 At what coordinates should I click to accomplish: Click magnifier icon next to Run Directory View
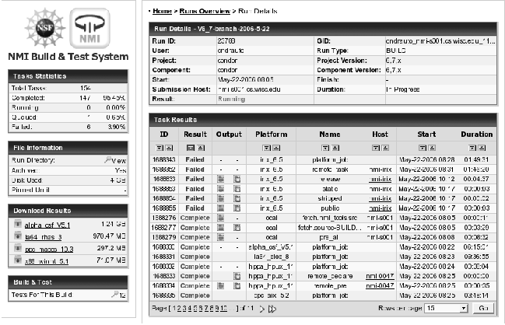point(108,159)
